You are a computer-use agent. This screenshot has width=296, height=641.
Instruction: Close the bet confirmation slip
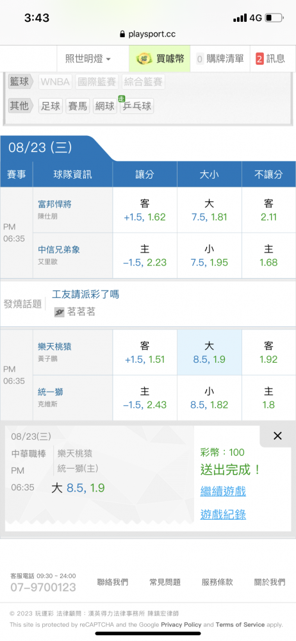pos(277,436)
